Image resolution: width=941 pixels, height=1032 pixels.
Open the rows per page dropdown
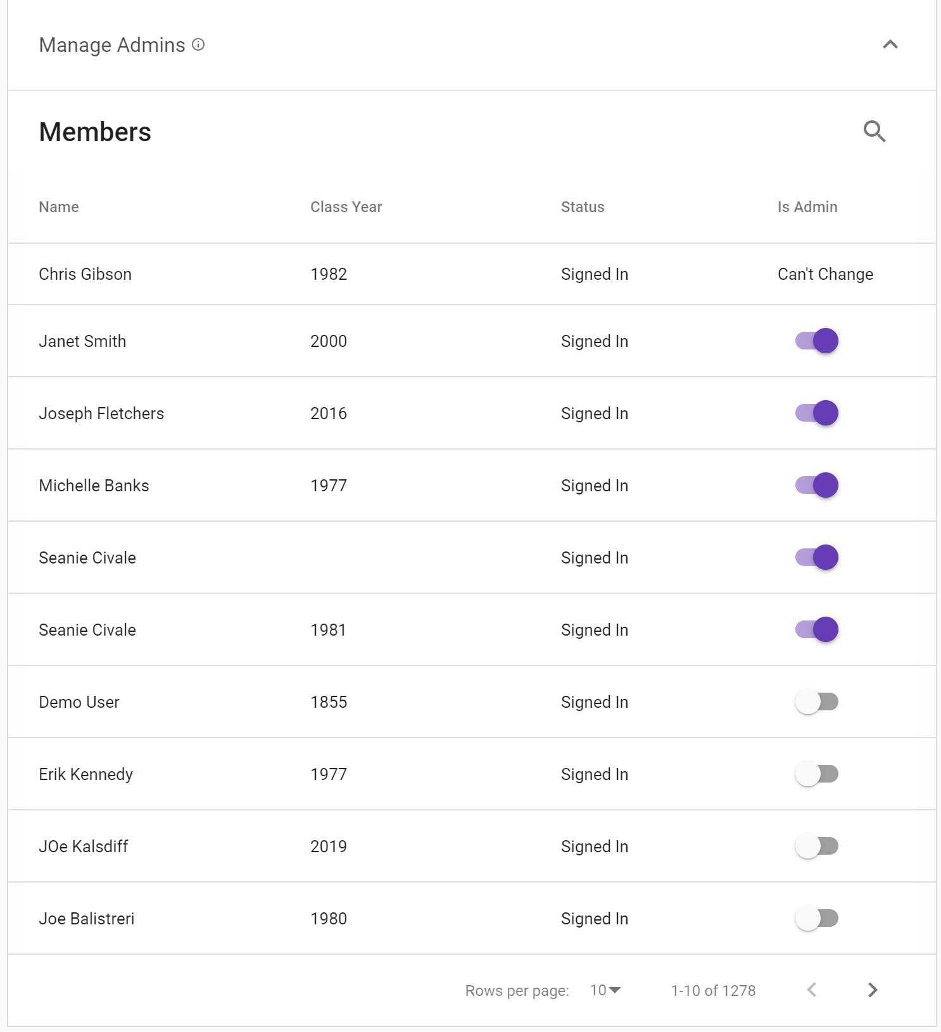point(605,990)
